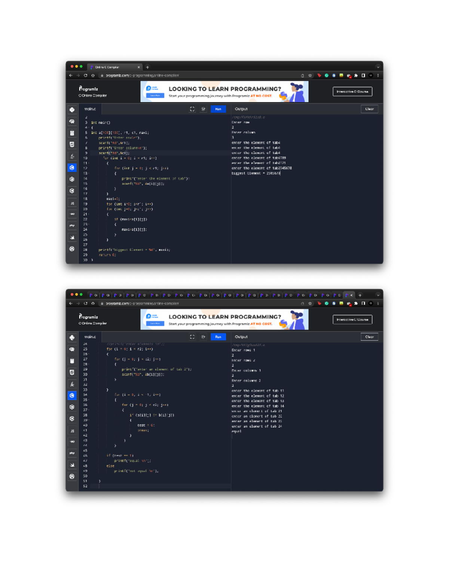Choose the JS icon in the single-tab window

point(72,203)
